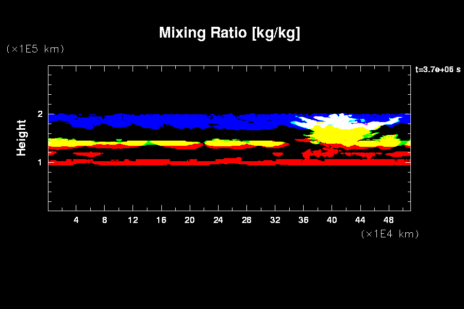This screenshot has width=464, height=309.
Task: Click x-axis tick label 12
Action: coord(133,220)
